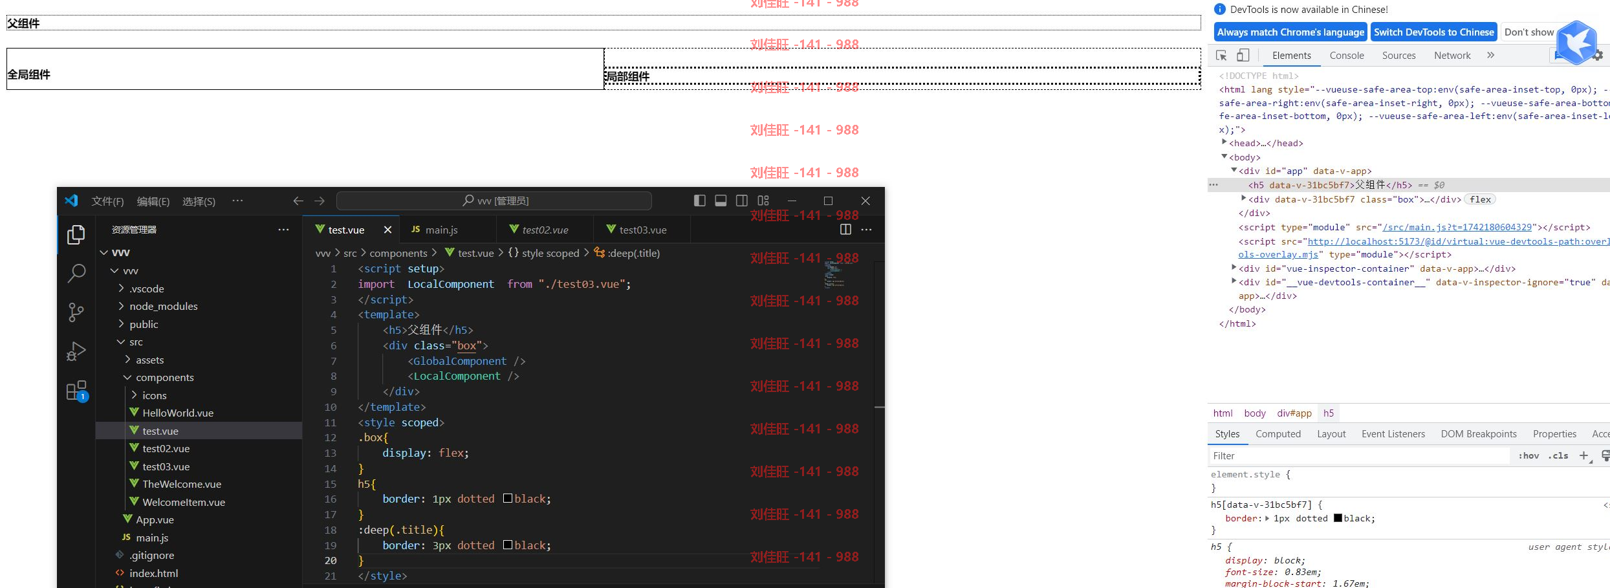The width and height of the screenshot is (1610, 588).
Task: Click the black swatch on code line 16
Action: coord(508,498)
